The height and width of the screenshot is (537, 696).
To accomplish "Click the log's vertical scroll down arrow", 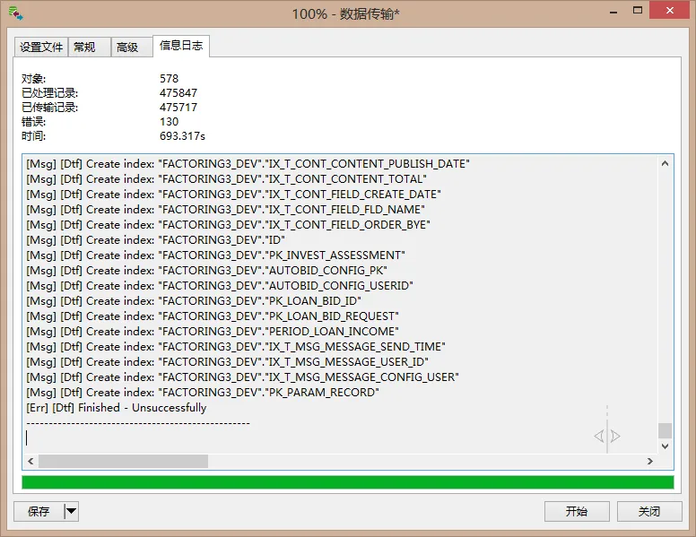I will pos(665,446).
